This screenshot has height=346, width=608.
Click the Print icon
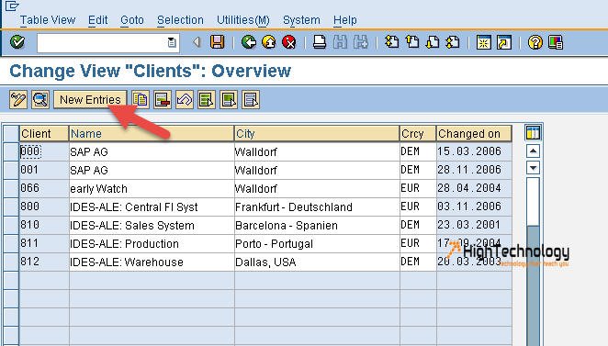320,42
